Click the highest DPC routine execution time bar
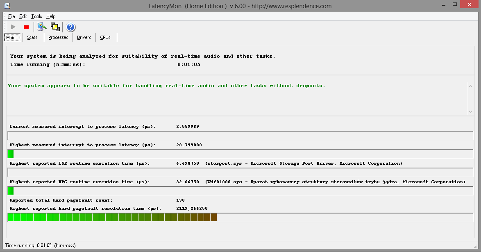Viewport: 481px width, 252px height. (240, 191)
